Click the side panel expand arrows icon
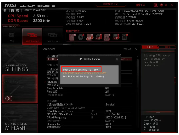The height and width of the screenshot is (135, 179). [175, 81]
